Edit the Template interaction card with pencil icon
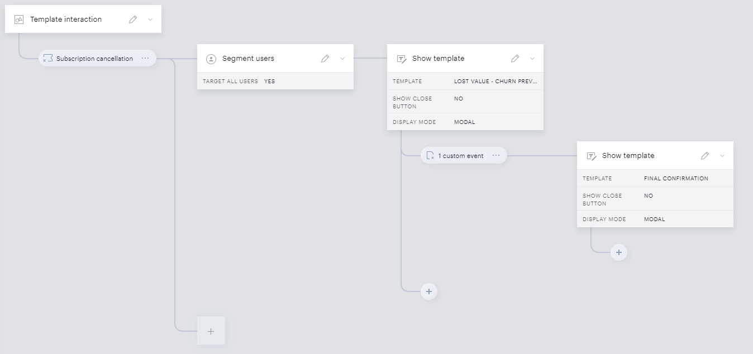753x354 pixels. pyautogui.click(x=133, y=20)
